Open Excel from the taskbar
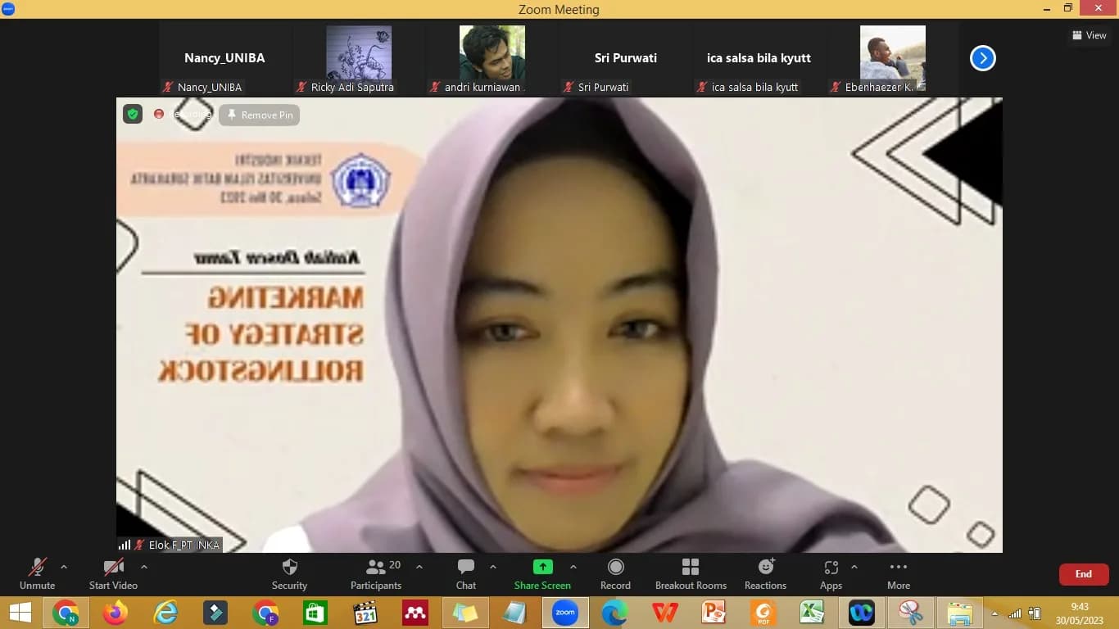Screen dimensions: 1119x629 (x=812, y=613)
